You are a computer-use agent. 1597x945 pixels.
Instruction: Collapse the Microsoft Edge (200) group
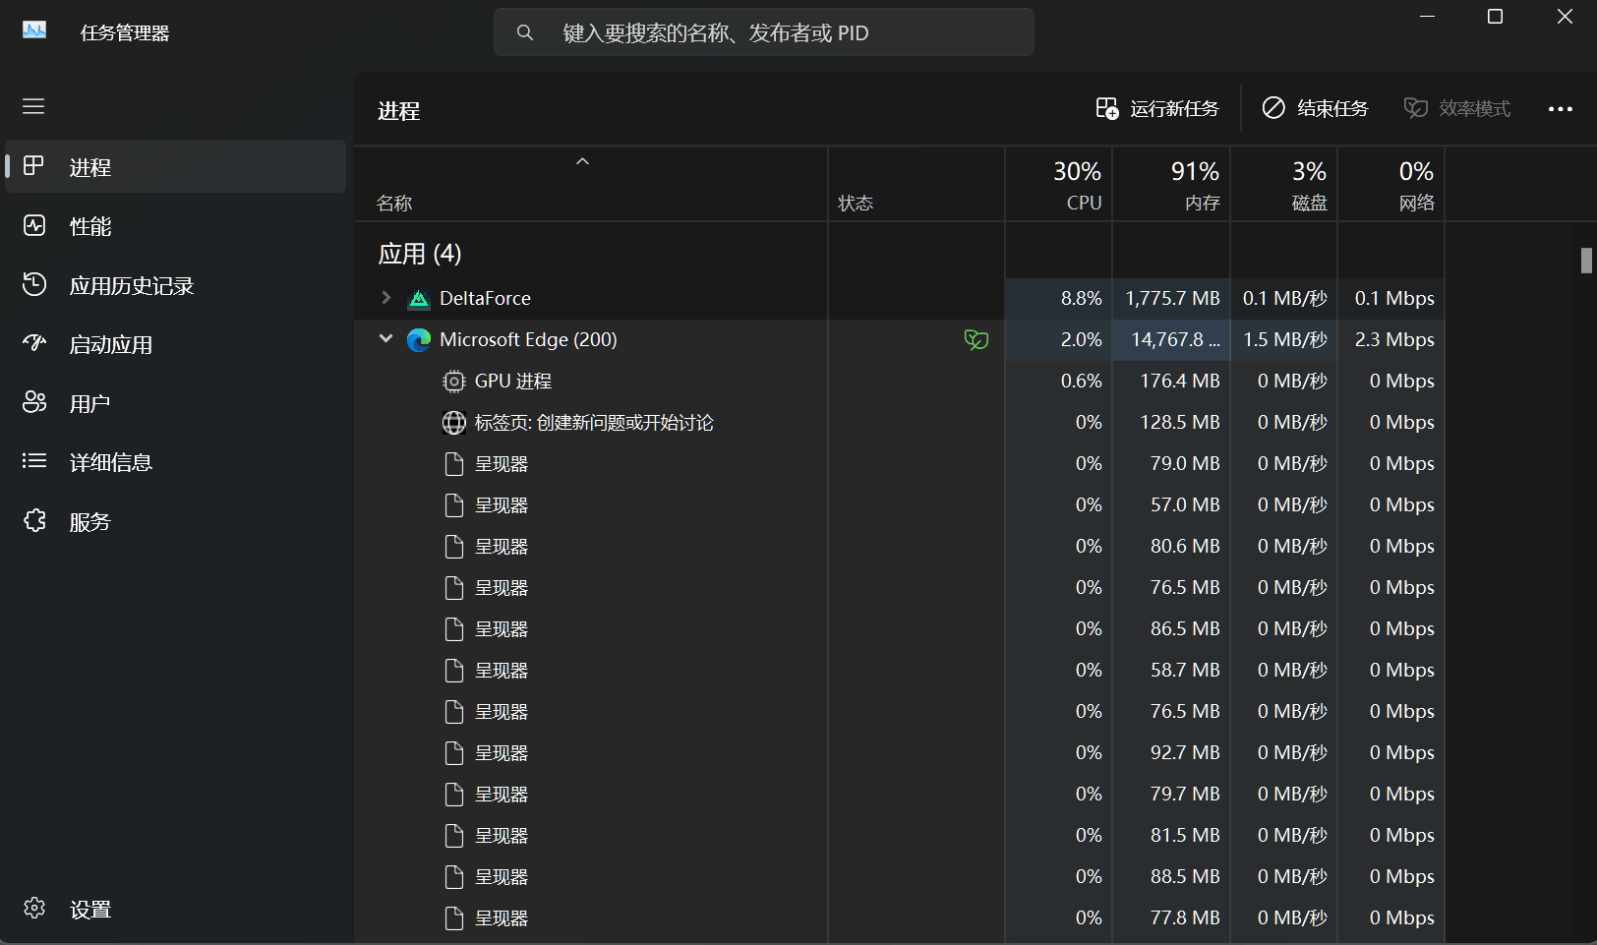click(x=386, y=339)
